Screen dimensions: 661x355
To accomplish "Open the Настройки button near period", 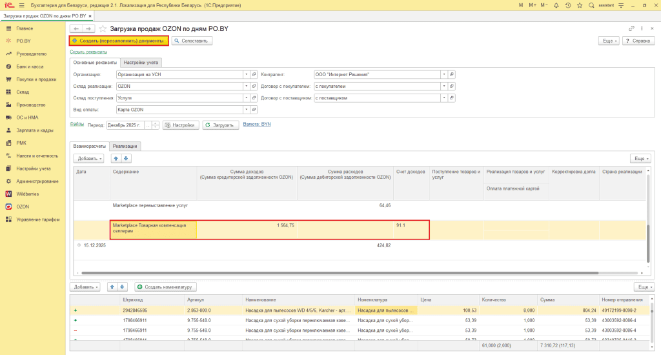I will point(181,125).
